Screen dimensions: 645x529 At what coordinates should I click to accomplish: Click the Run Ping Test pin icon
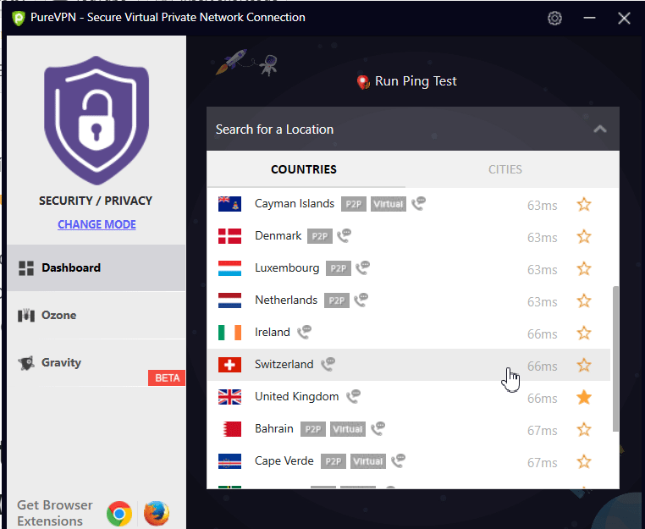(x=363, y=82)
